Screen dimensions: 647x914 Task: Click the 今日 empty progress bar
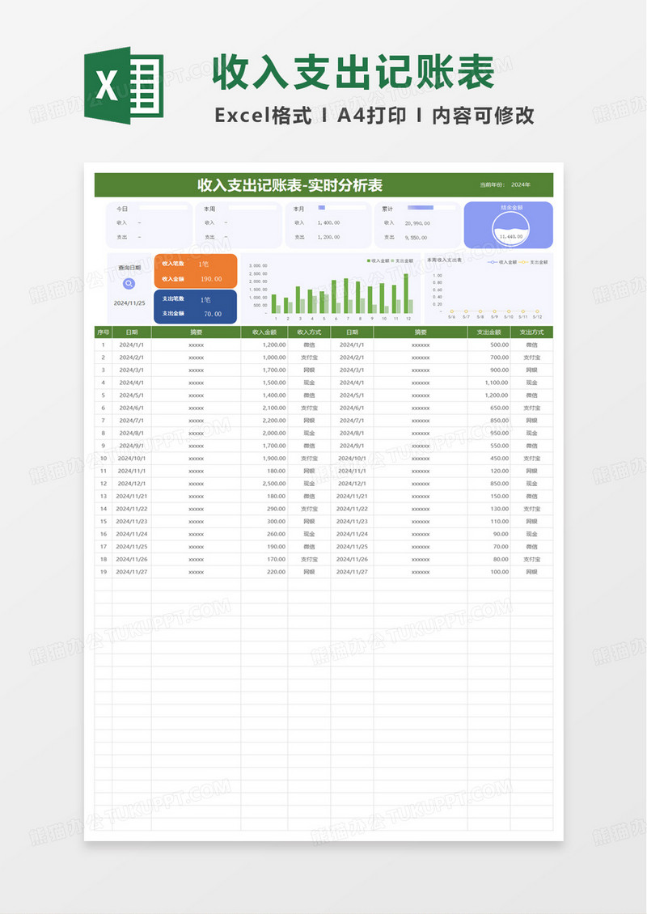point(163,208)
